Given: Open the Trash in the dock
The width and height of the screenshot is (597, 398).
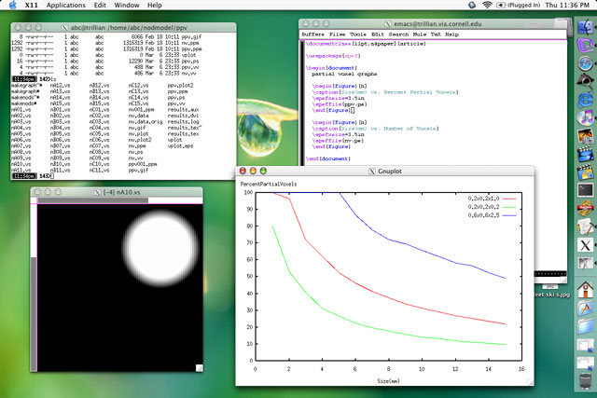Looking at the screenshot, I should (585, 380).
